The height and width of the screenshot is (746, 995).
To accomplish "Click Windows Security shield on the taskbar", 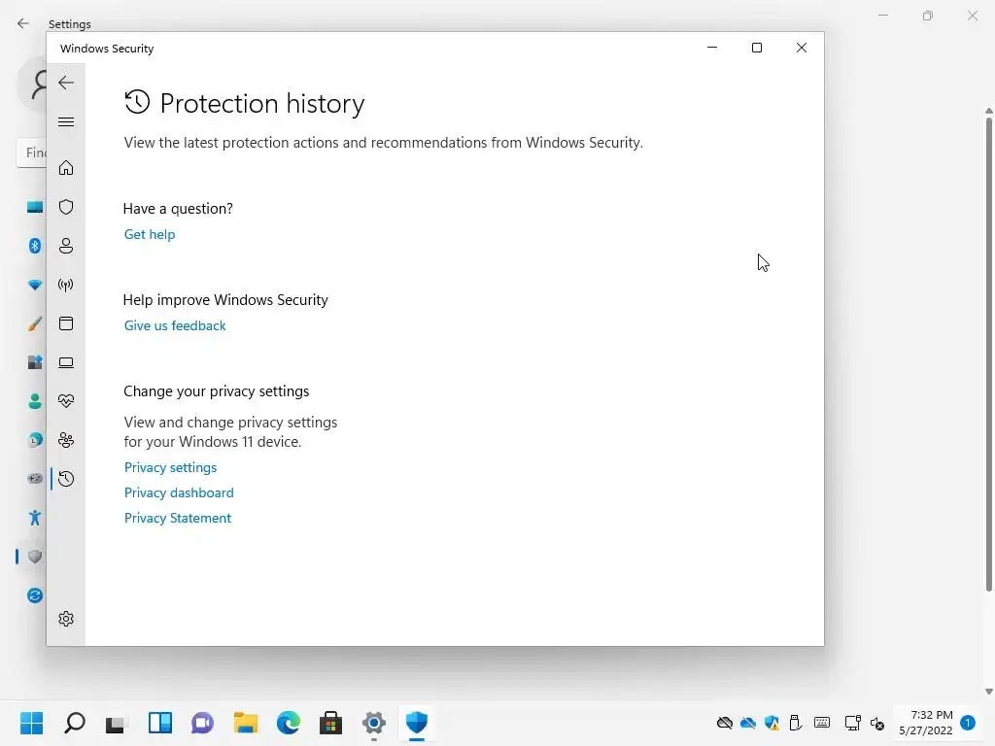I will (x=417, y=723).
